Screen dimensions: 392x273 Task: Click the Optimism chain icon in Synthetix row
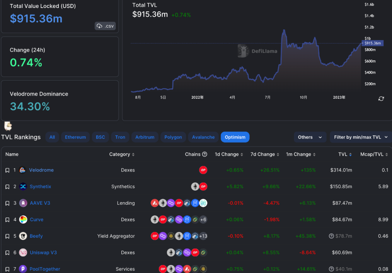(x=203, y=187)
